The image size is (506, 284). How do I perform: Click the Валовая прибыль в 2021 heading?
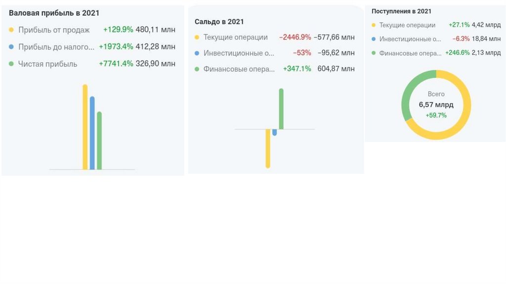point(54,13)
